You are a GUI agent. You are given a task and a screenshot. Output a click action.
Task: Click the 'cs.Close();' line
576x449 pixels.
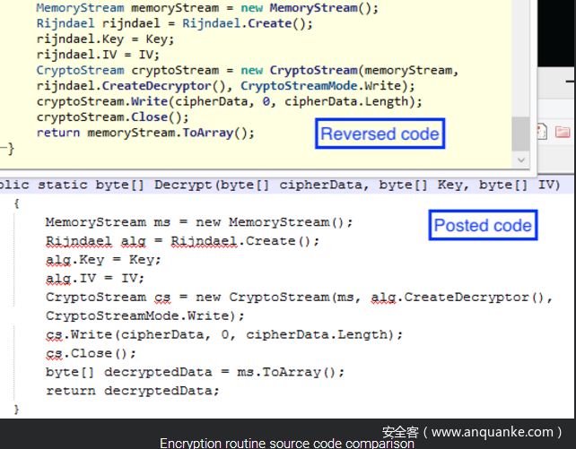(91, 353)
